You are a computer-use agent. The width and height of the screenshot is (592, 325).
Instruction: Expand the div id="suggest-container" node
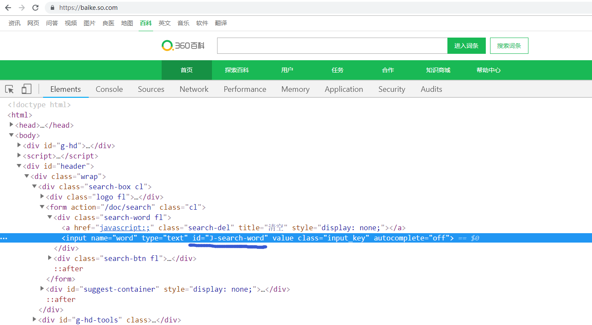point(42,289)
